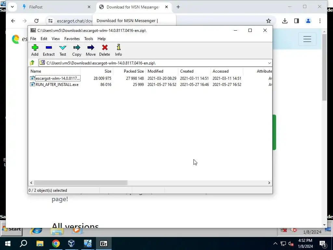Go up one folder level in 7-Zip

point(32,63)
